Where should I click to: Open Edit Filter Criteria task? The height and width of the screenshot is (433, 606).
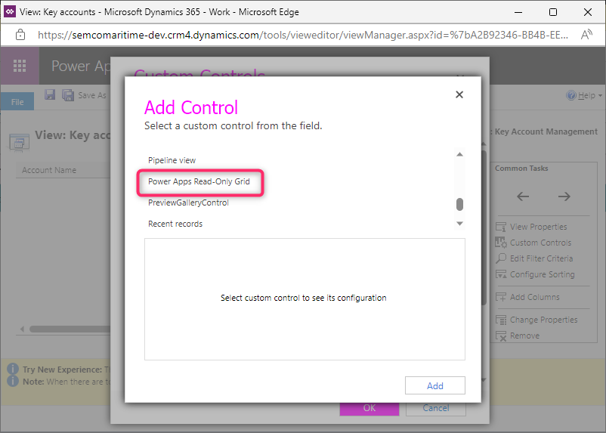[x=541, y=258]
